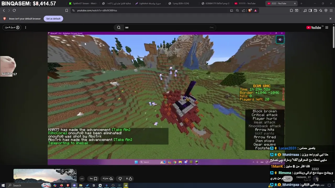Click the Minecraft video player area
The image size is (335, 188).
click(166, 98)
